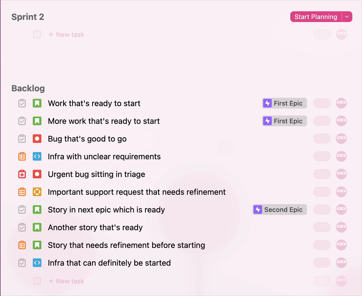Tick the checkbox beside New task in Backlog
362x296 pixels.
(x=37, y=281)
